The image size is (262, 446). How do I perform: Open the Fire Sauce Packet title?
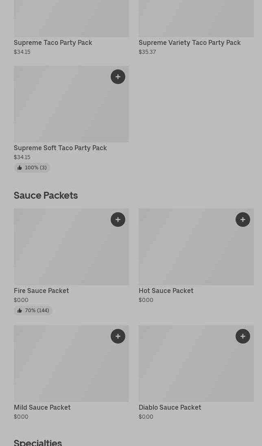click(41, 291)
